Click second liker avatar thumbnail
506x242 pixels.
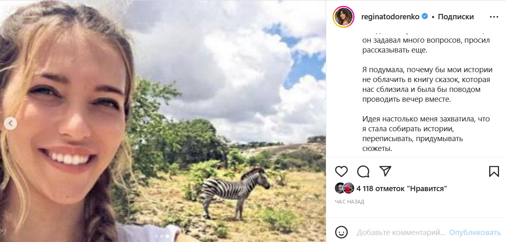(348, 188)
